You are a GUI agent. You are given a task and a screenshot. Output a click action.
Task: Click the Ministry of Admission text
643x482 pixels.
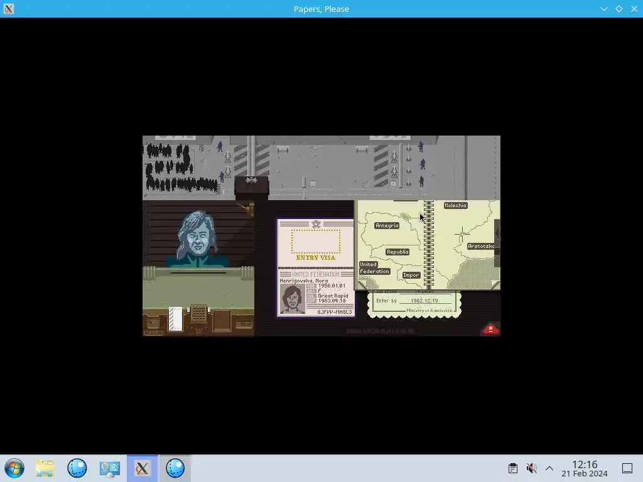(430, 310)
